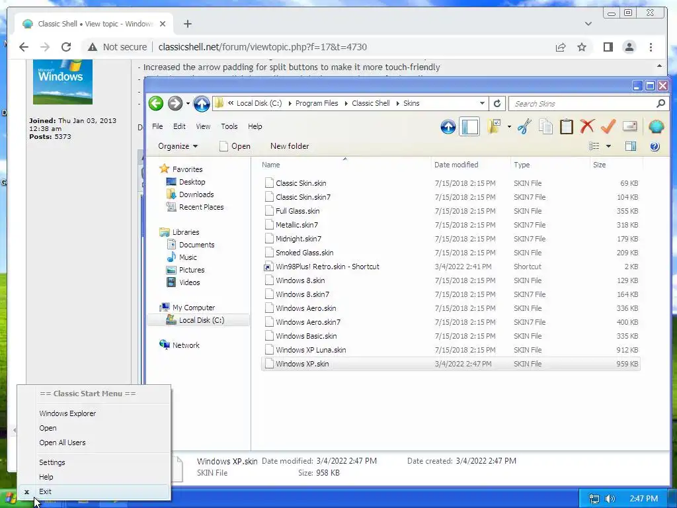
Task: Click the Paste clipboard icon
Action: [566, 126]
